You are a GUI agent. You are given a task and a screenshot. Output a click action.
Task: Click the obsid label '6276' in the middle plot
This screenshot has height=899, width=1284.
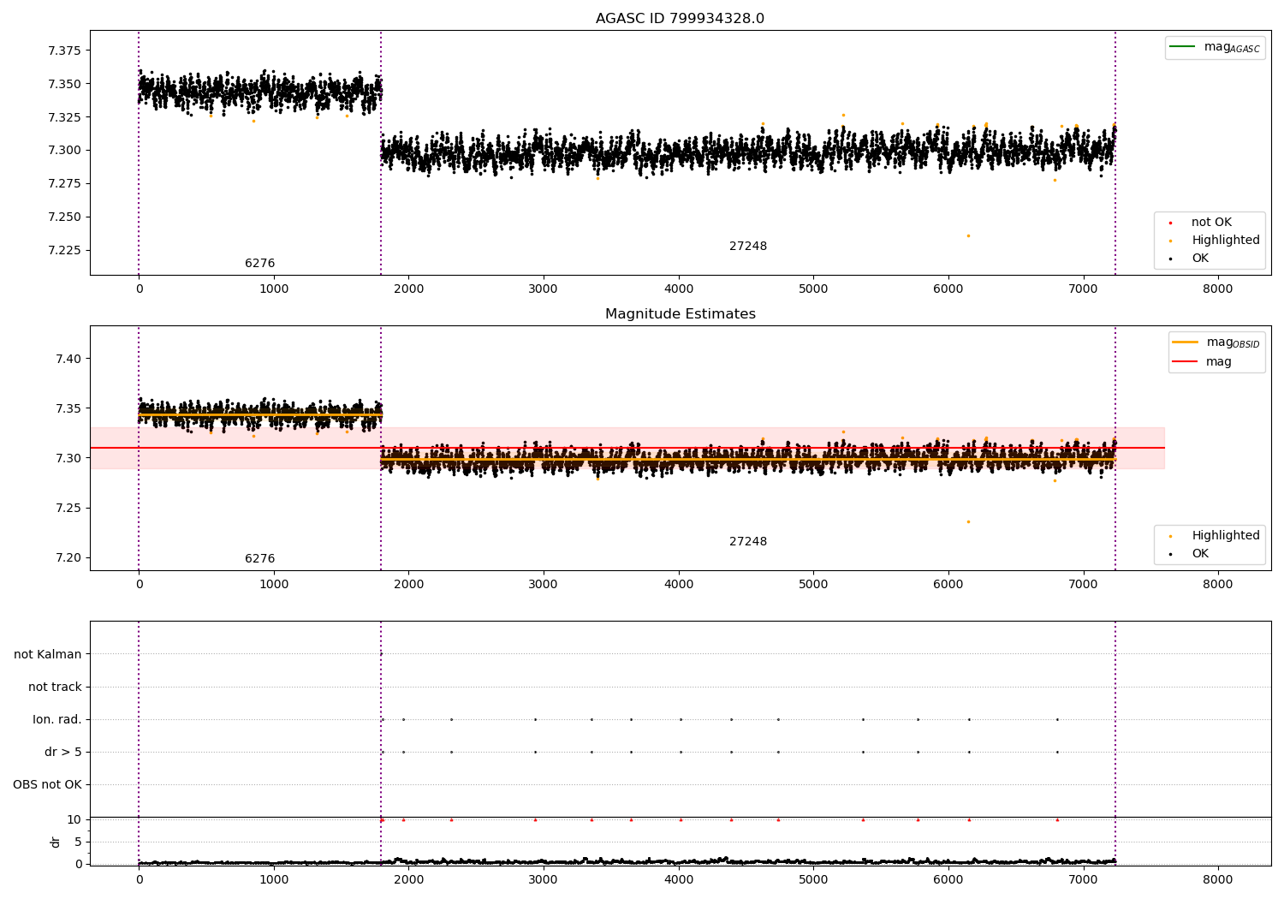(x=259, y=559)
